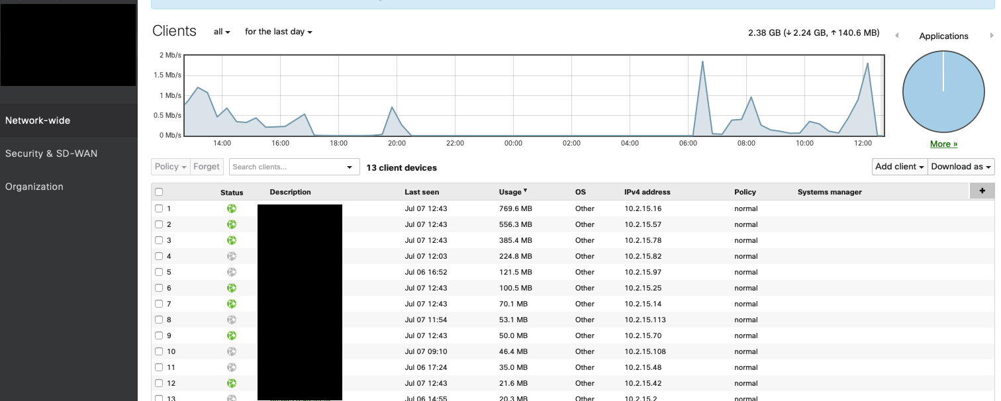This screenshot has width=1001, height=401.
Task: Open the 'all' clients filter dropdown
Action: (x=221, y=31)
